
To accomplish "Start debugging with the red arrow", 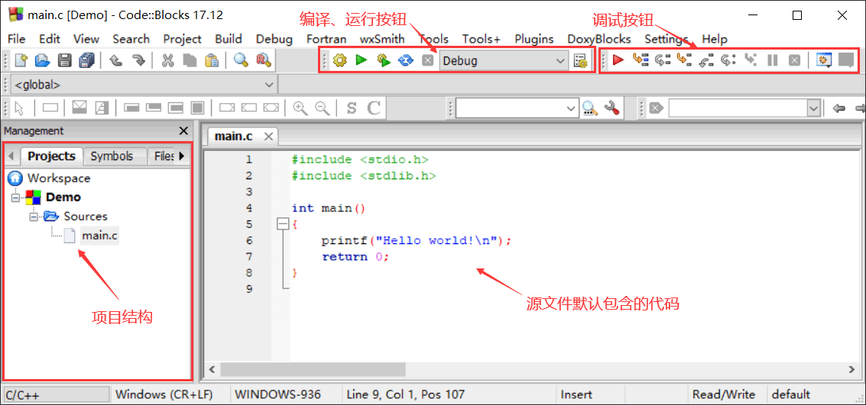I will click(x=618, y=60).
